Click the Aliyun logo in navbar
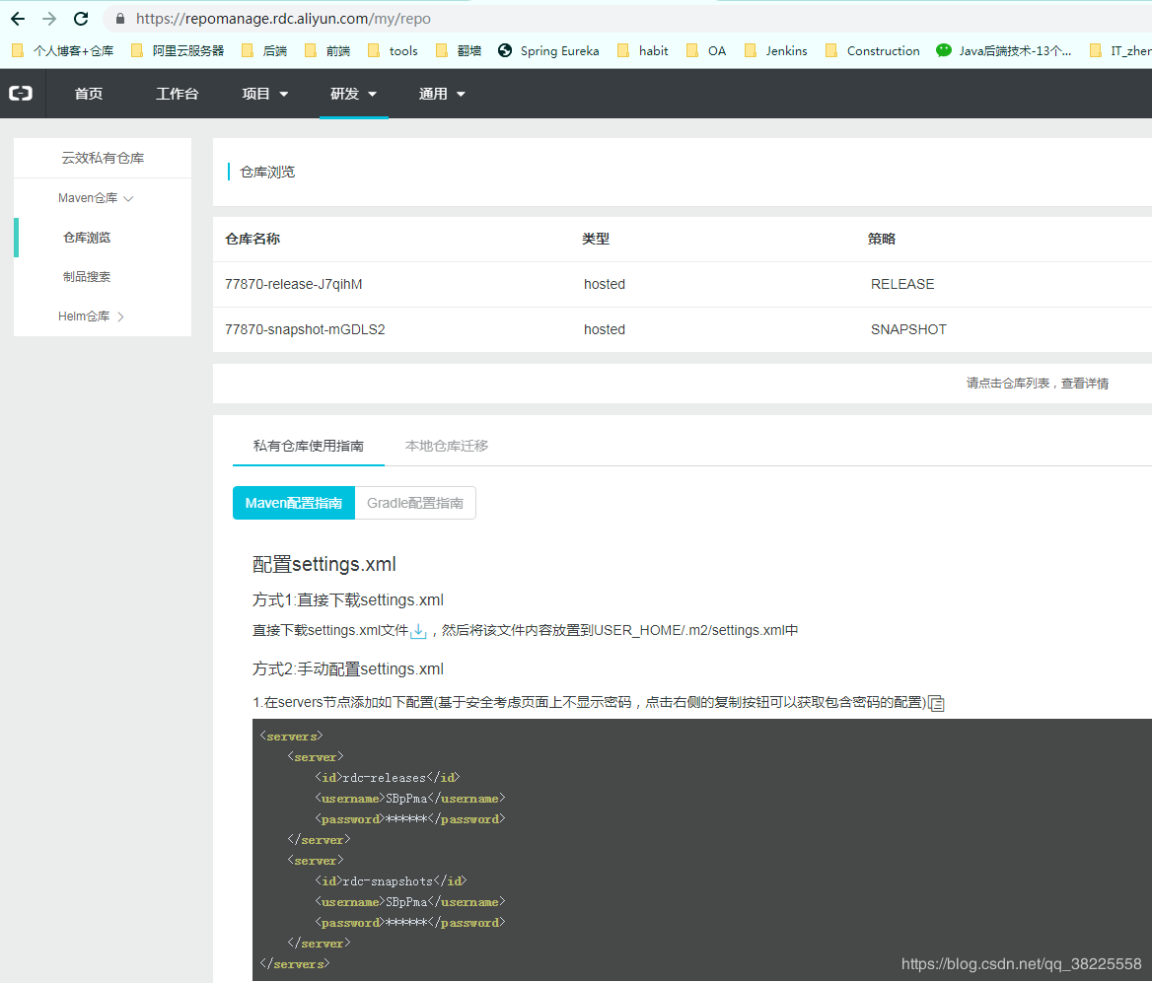The width and height of the screenshot is (1152, 983). [x=21, y=94]
